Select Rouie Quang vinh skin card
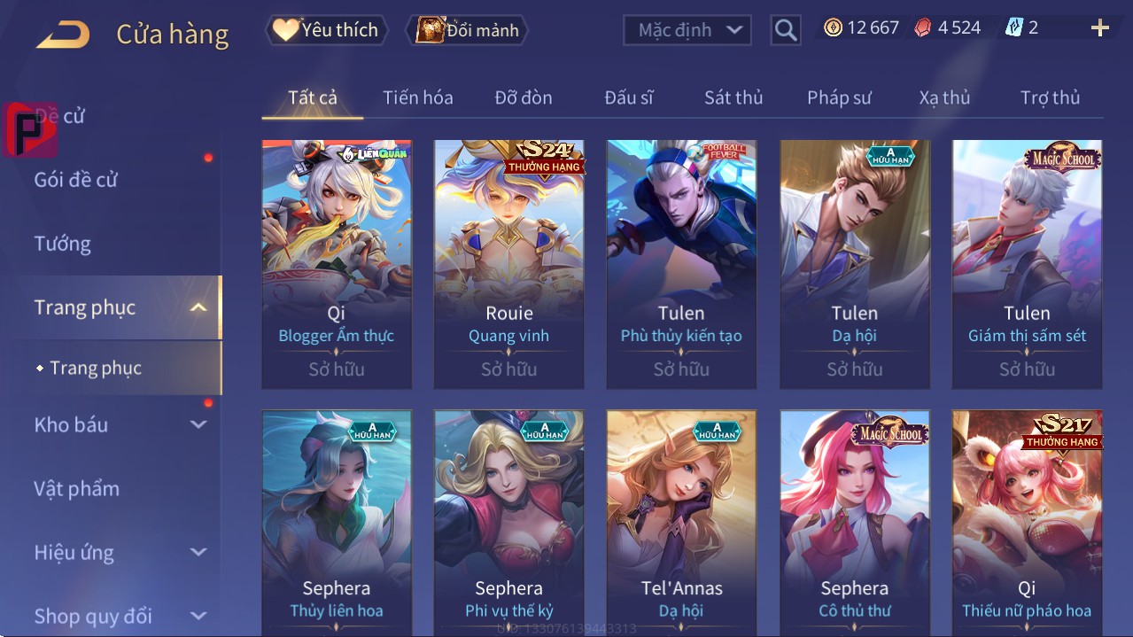The height and width of the screenshot is (637, 1133). 509,264
